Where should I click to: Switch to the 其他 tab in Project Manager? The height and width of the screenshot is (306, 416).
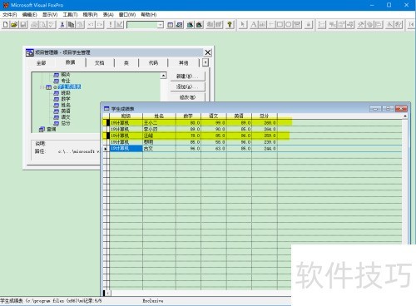point(183,63)
